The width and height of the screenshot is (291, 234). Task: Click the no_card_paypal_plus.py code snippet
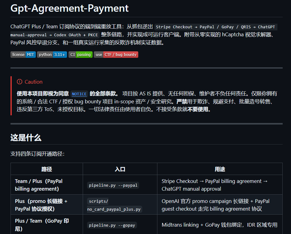[x=115, y=209]
